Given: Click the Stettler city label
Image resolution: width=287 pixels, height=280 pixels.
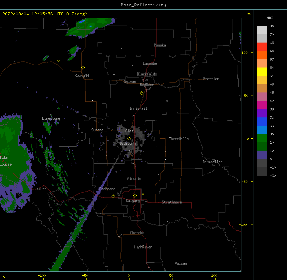Looking at the screenshot, I should click(x=211, y=79).
